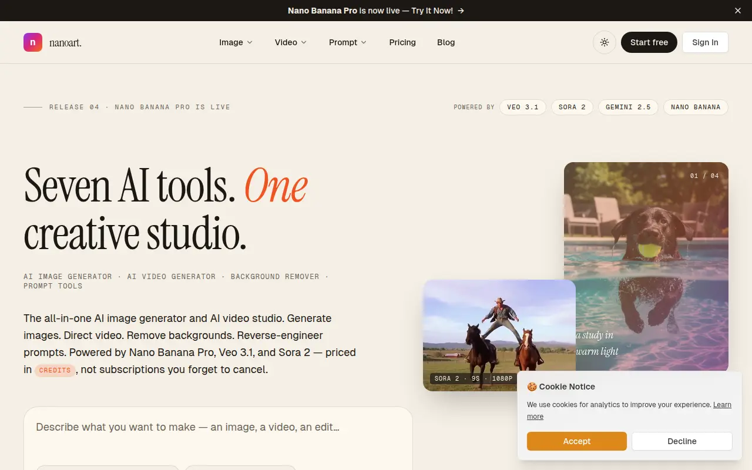
Task: Decline the cookie notice
Action: tap(682, 441)
